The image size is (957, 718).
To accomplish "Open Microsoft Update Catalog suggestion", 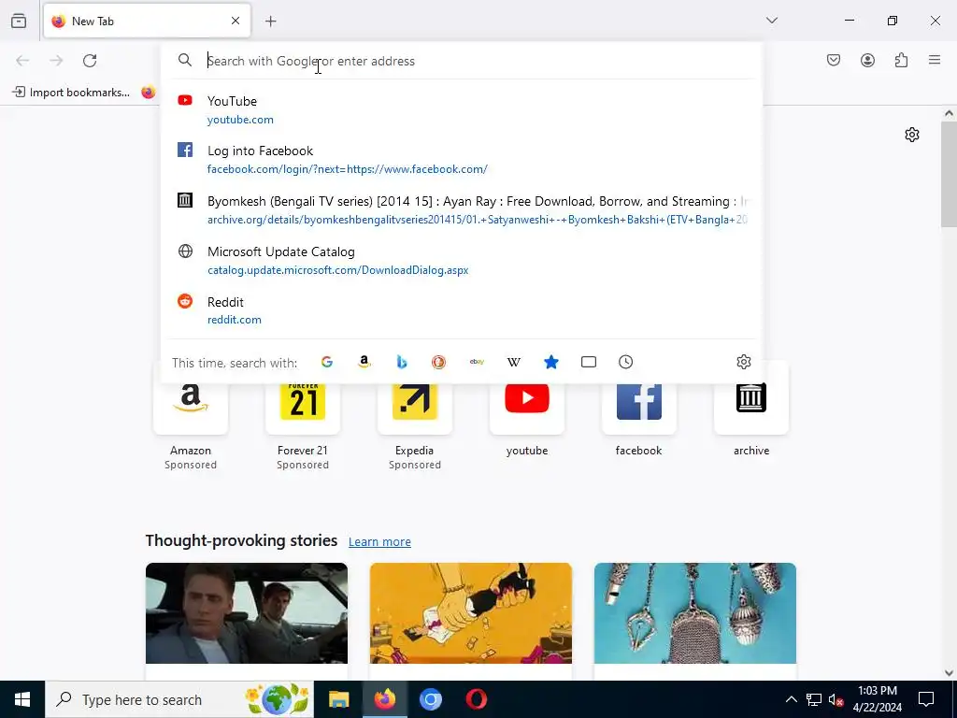I will [461, 261].
